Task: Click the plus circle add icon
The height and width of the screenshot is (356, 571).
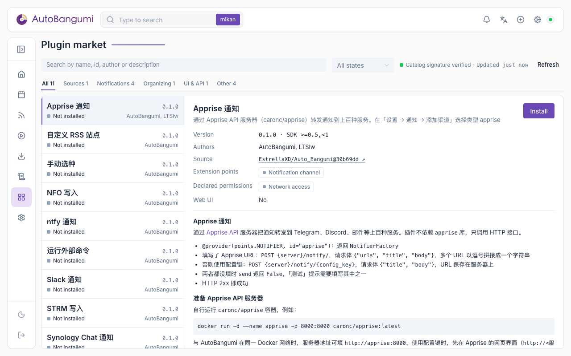Action: click(521, 20)
